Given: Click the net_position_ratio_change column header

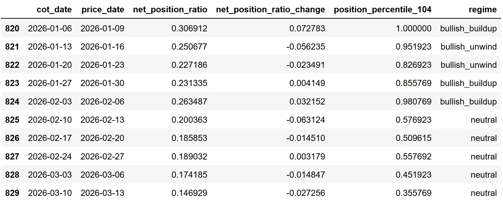Looking at the screenshot, I should (x=270, y=10).
